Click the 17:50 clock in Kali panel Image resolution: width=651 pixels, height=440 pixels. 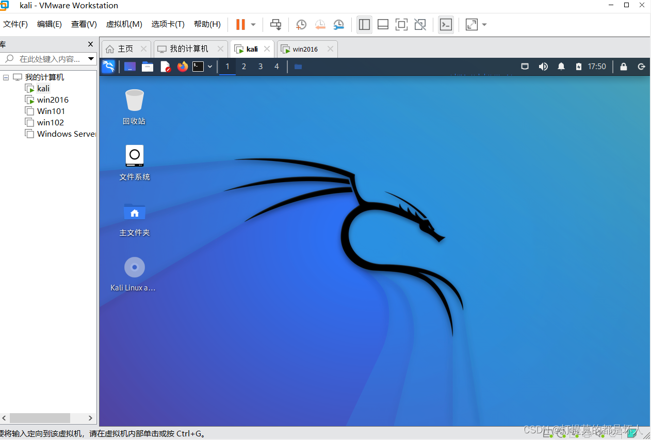pyautogui.click(x=597, y=67)
